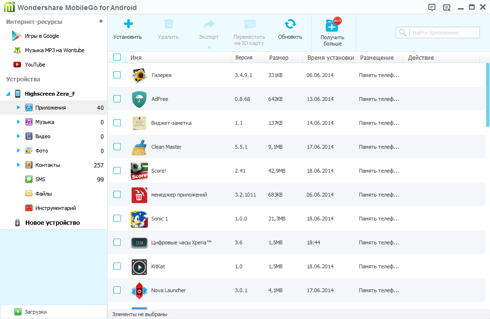Open the Экспорт dropdown arrow

pyautogui.click(x=209, y=47)
